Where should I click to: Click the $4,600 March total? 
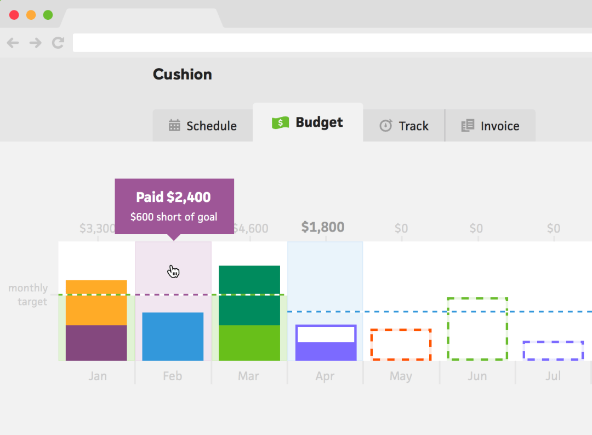click(x=251, y=228)
